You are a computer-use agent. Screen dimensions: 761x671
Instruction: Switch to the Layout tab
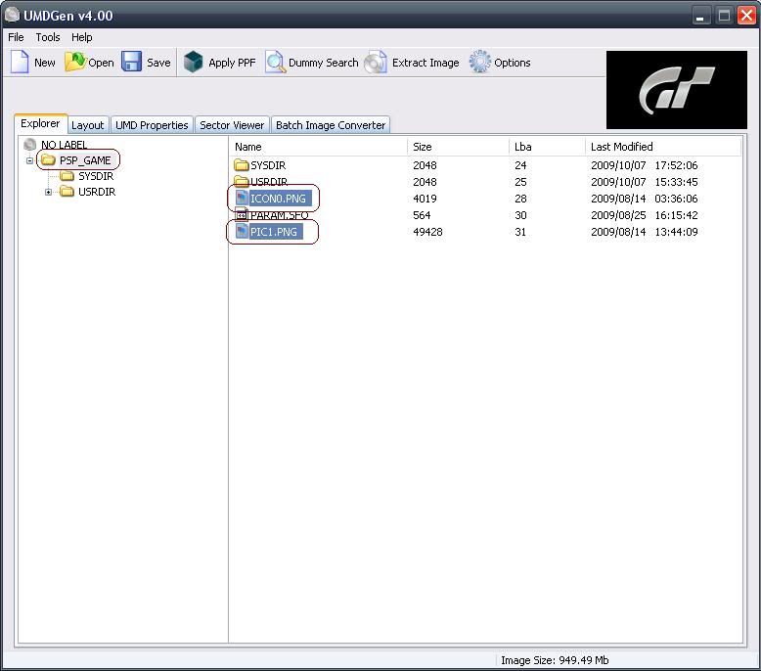[x=87, y=125]
